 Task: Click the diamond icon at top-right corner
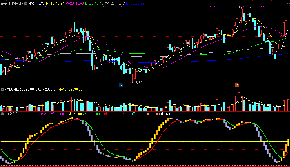(289, 4)
